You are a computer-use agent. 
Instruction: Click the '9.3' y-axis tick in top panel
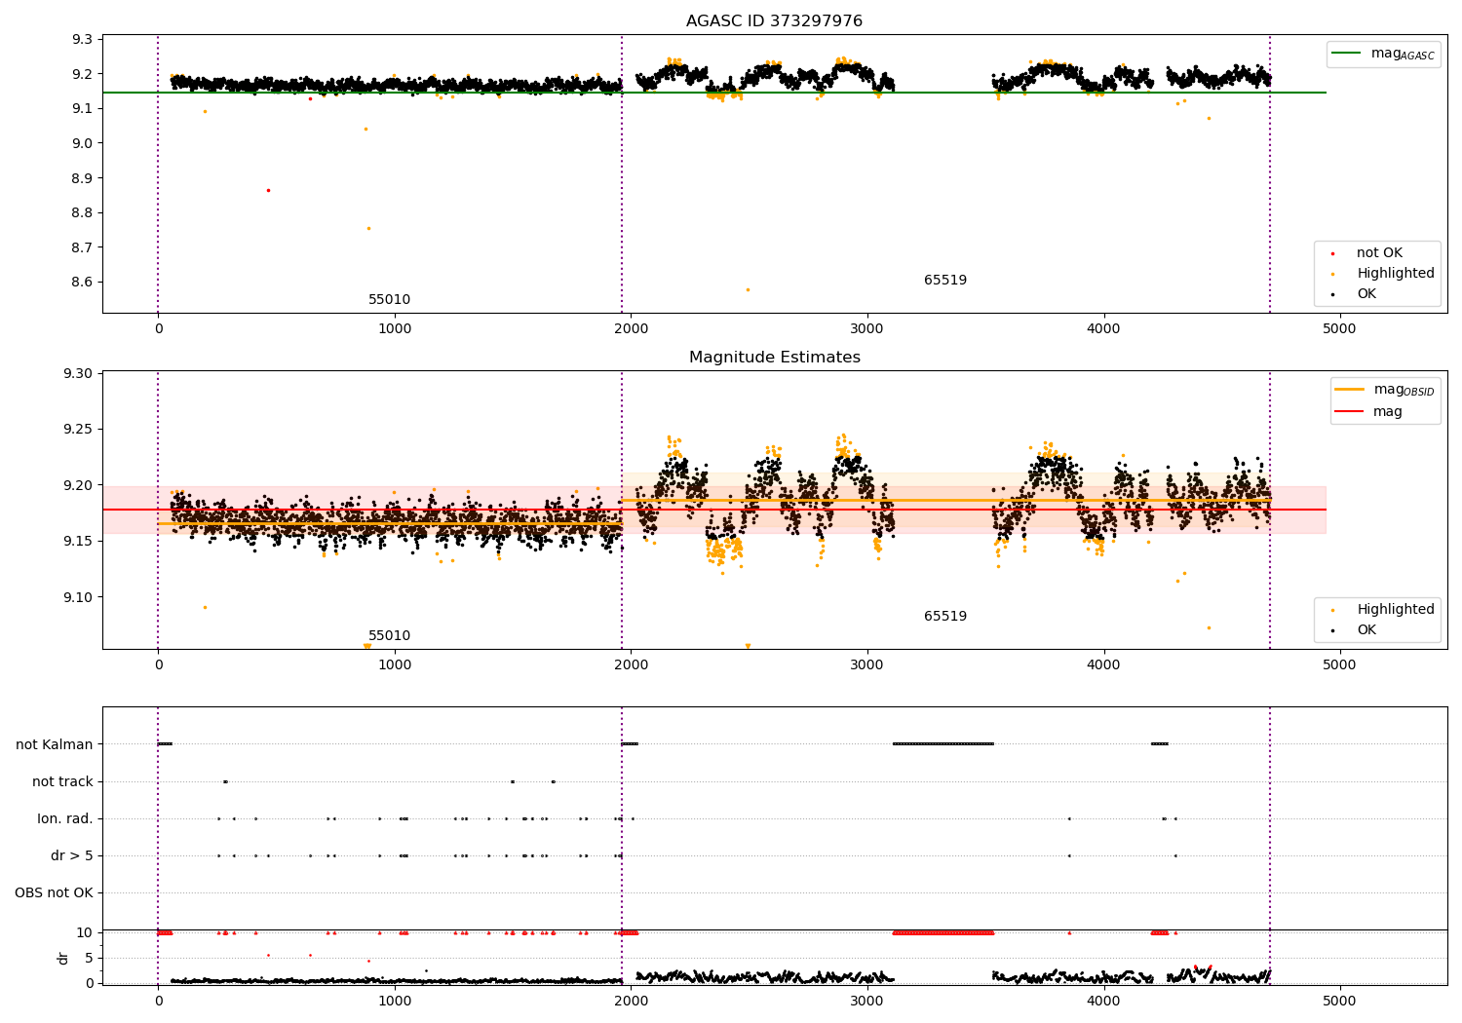pyautogui.click(x=83, y=40)
